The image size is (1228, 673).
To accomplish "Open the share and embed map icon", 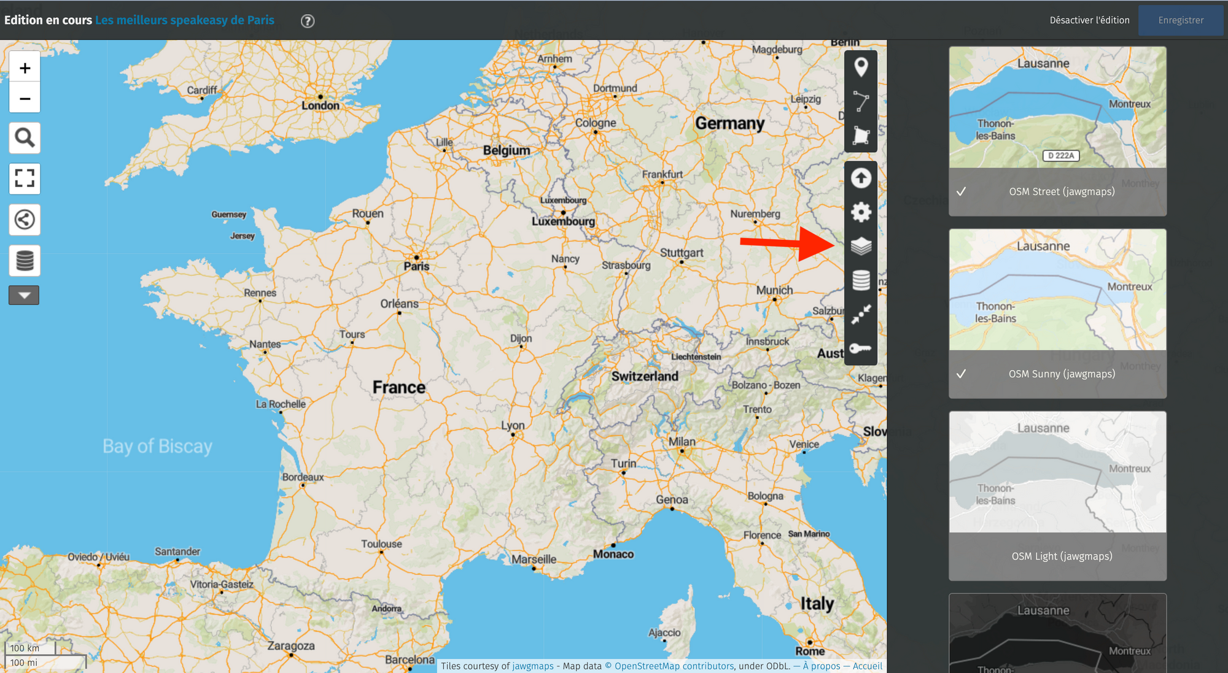I will [25, 220].
